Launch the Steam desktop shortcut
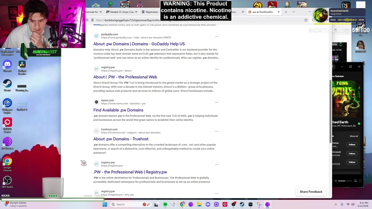The image size is (372, 209). (7, 85)
